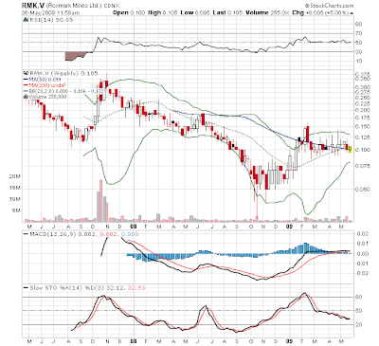Click the 09 year marker on price axis

coord(289,227)
